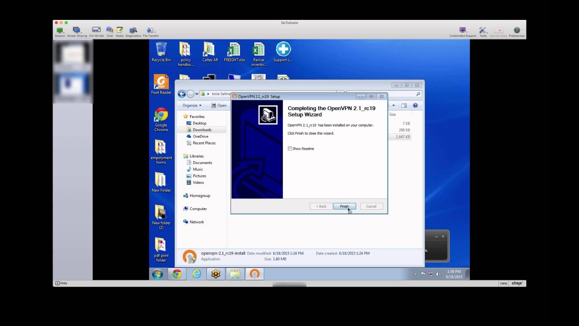Select the New folder (2) desktop icon

(x=161, y=217)
